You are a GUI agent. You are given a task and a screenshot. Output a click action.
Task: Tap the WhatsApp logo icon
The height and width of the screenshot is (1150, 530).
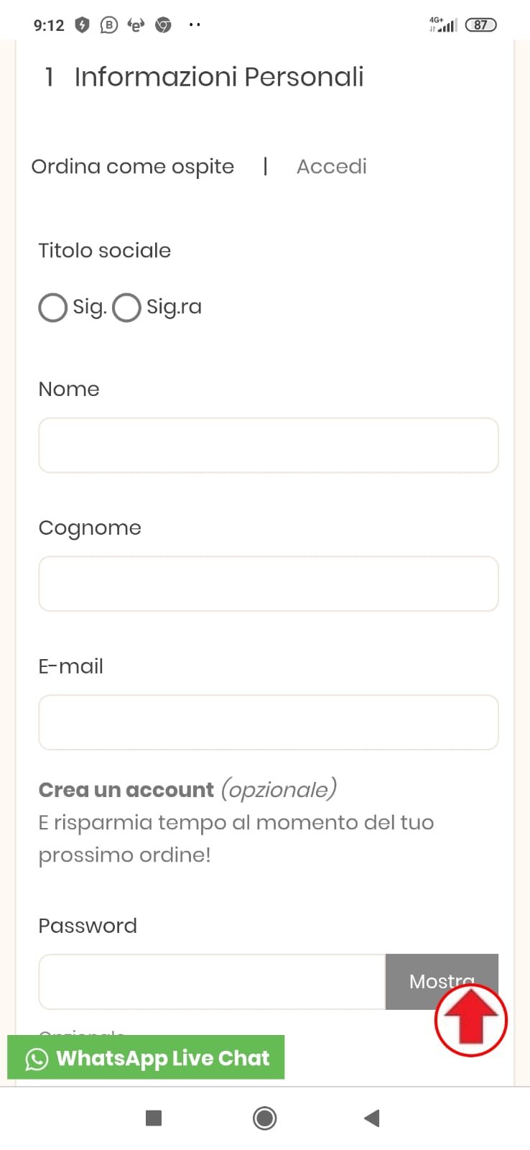pyautogui.click(x=37, y=1059)
